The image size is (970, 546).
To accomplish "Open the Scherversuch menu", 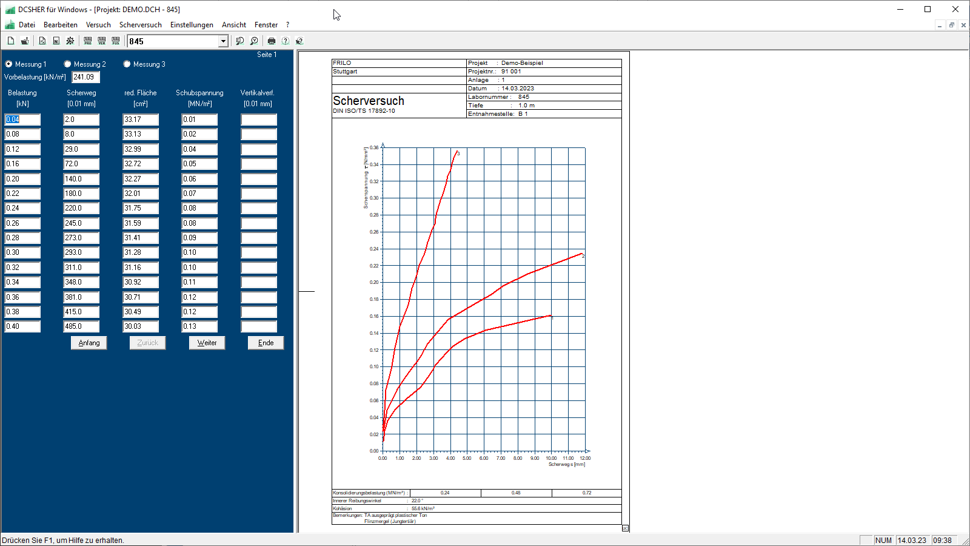I will click(x=141, y=25).
